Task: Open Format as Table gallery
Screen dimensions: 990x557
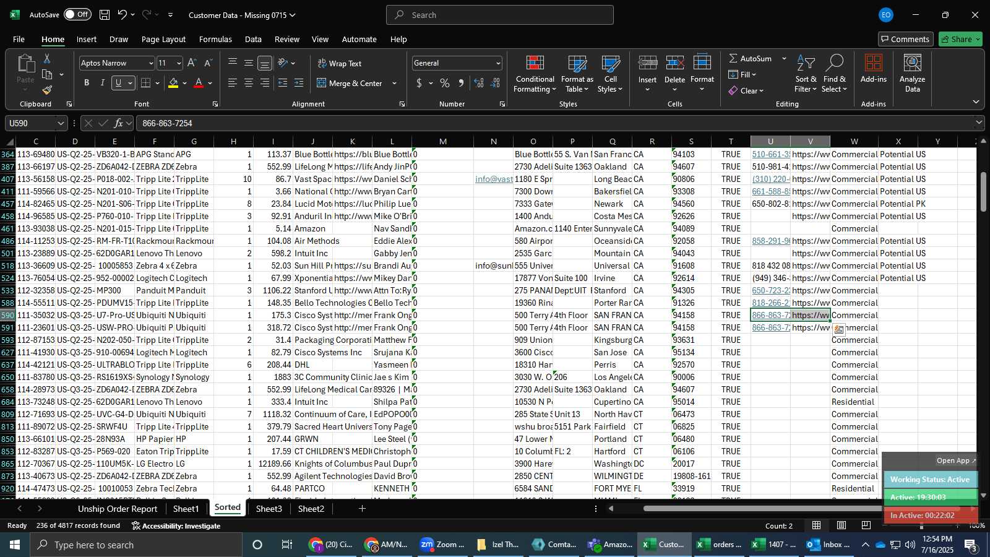Action: 577,74
